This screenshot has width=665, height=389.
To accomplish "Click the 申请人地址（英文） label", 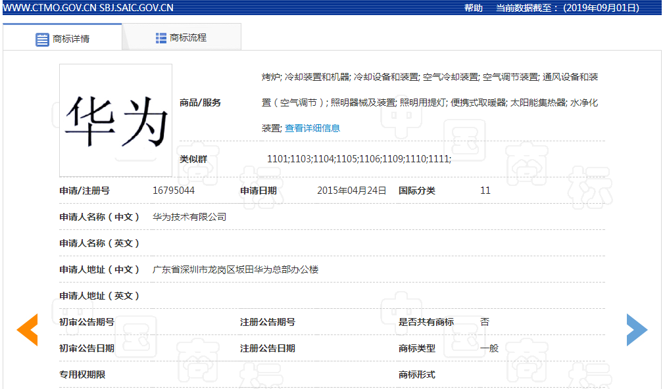I will click(x=100, y=296).
